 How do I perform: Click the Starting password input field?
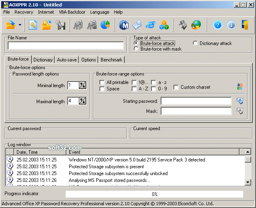[196, 101]
